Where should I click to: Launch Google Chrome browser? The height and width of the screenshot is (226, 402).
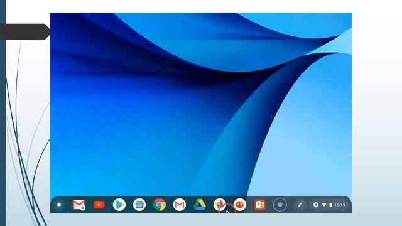pos(160,205)
